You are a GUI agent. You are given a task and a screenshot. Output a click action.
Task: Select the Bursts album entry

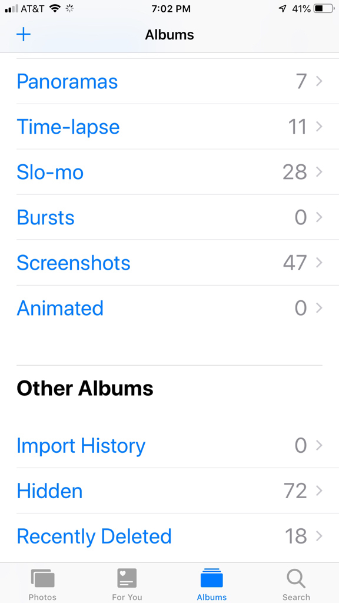[x=169, y=217]
